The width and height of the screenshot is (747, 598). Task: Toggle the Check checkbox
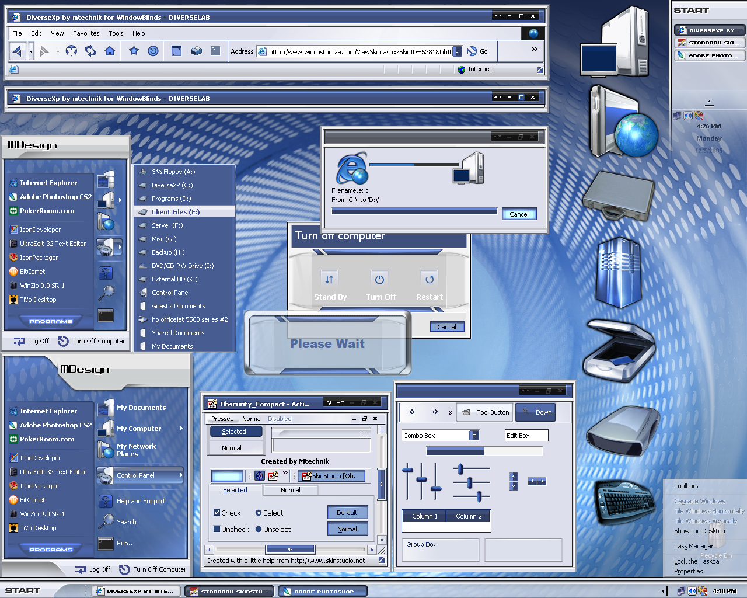click(x=217, y=513)
